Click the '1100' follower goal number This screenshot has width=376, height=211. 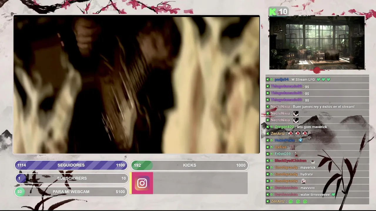[x=120, y=165]
